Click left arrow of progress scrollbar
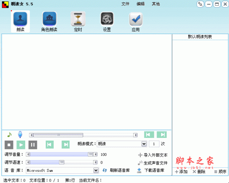This screenshot has width=229, height=183. click(x=31, y=135)
